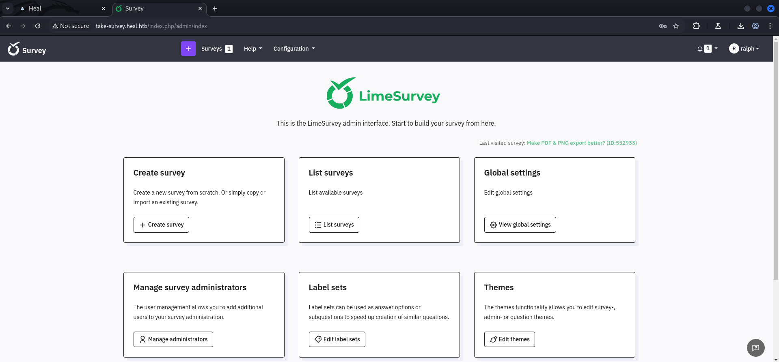Click the browser address bar URL
Viewport: 779px width, 362px height.
[151, 26]
